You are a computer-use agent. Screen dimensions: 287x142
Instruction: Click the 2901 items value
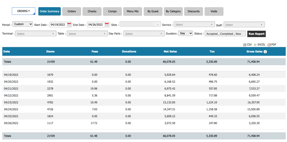[50, 95]
